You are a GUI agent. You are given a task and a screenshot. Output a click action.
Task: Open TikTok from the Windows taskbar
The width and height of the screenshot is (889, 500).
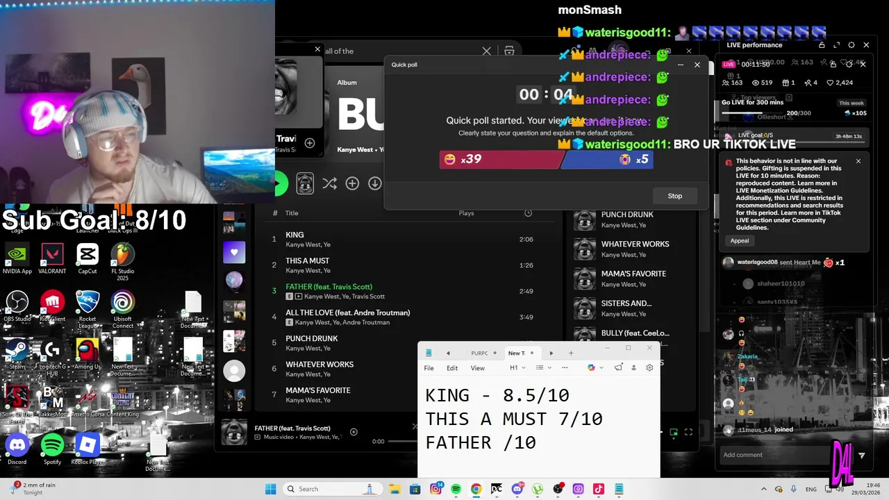pos(598,489)
